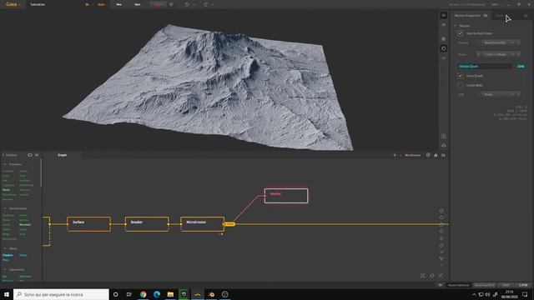The image size is (534, 300).
Task: Click the yellow output port badge on MicroErosion
Action: pyautogui.click(x=230, y=224)
